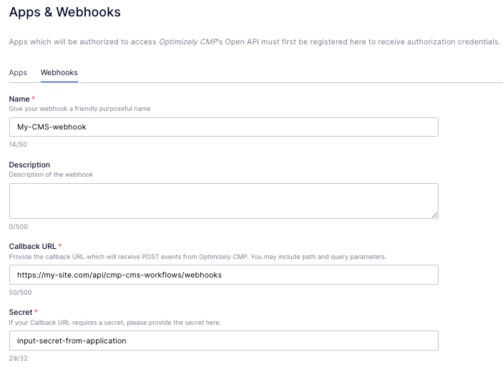Click the Name field label
The image size is (503, 367).
coord(19,99)
